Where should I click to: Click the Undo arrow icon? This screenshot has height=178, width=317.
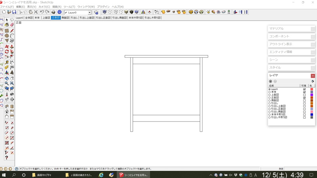click(x=42, y=12)
